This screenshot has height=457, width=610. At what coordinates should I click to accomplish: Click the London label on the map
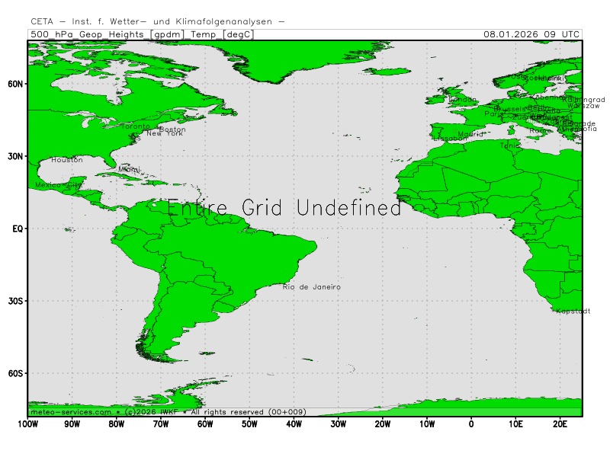[x=462, y=99]
